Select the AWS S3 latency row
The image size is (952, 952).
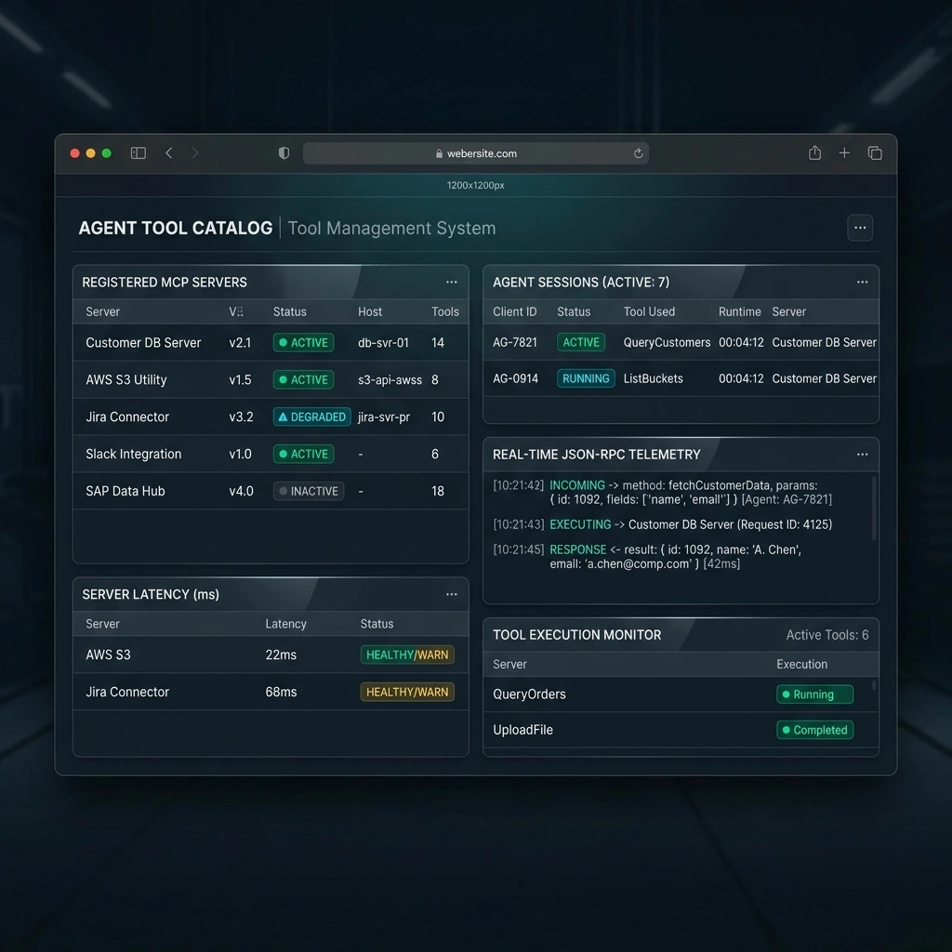click(x=271, y=654)
